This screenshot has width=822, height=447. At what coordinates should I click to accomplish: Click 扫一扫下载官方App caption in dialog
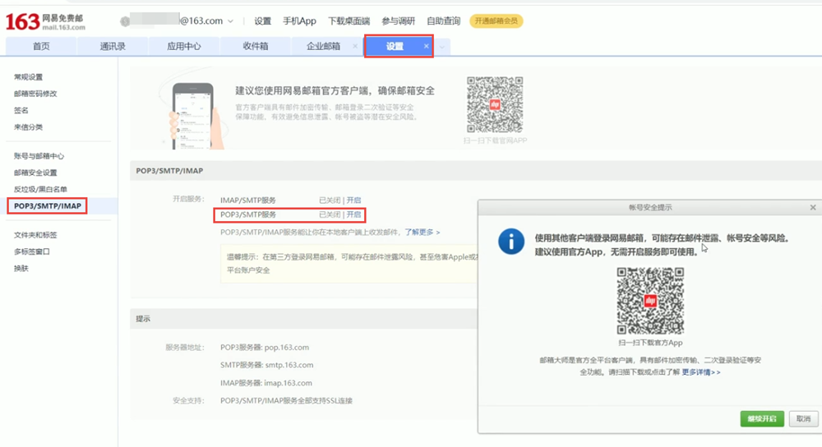point(650,343)
